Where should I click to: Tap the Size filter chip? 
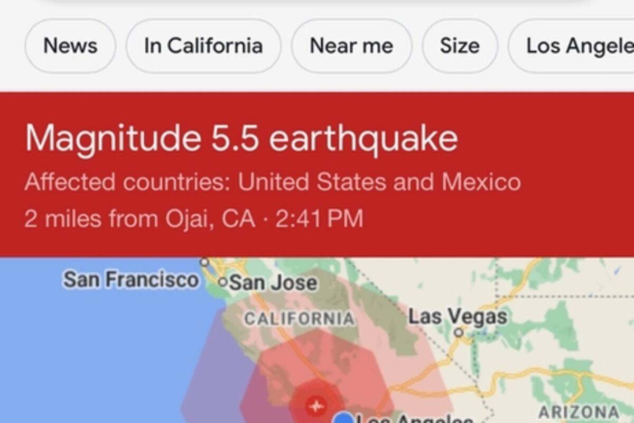click(x=460, y=46)
